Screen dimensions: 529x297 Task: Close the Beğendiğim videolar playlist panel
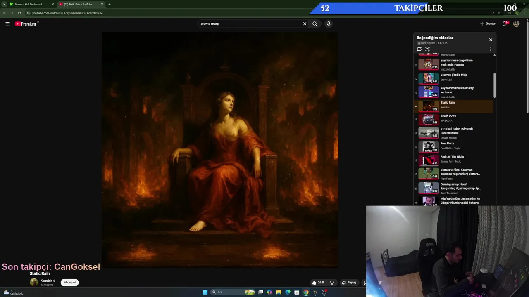(x=491, y=40)
